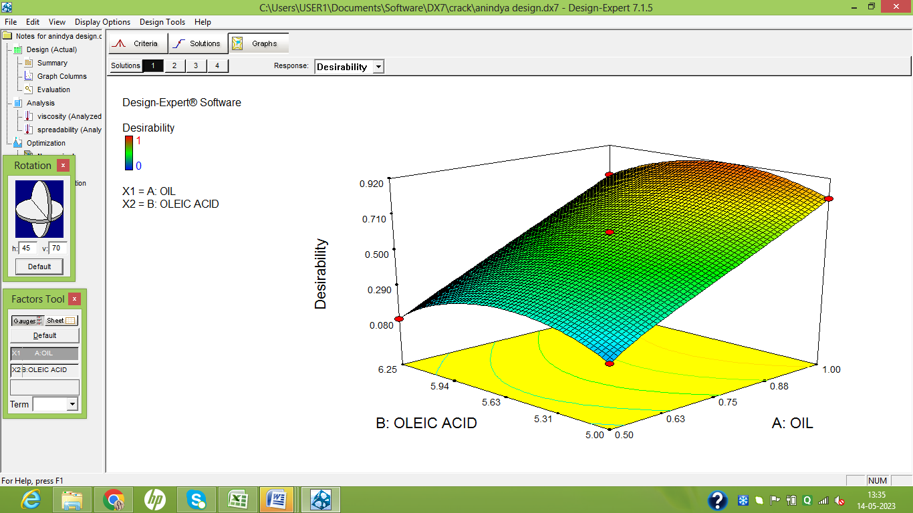The width and height of the screenshot is (913, 513).
Task: Select solution number 3
Action: tap(196, 65)
